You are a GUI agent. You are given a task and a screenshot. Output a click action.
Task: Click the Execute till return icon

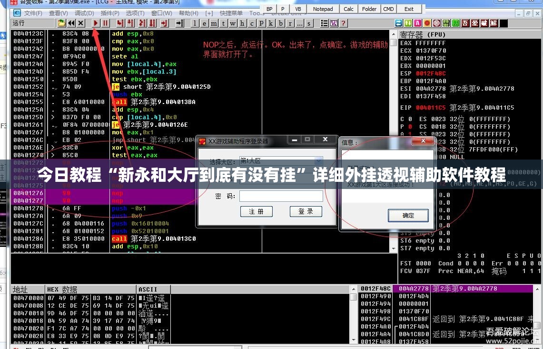point(164,23)
